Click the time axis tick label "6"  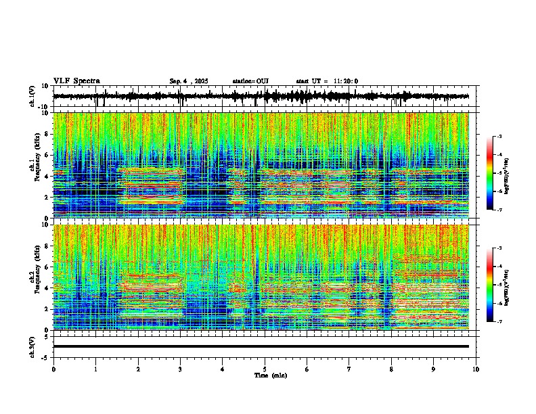tap(307, 369)
